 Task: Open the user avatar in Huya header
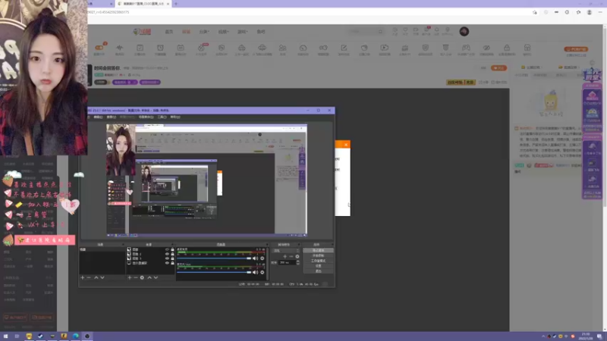click(464, 31)
